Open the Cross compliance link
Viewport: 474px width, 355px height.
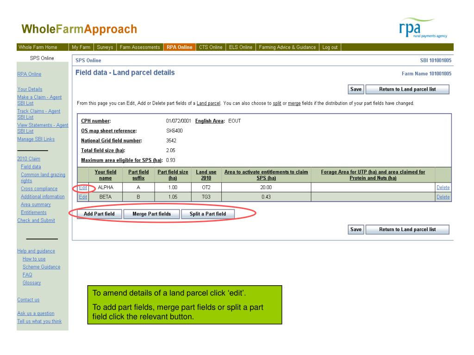(x=39, y=189)
